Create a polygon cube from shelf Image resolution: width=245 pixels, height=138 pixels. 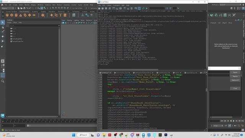click(x=12, y=15)
